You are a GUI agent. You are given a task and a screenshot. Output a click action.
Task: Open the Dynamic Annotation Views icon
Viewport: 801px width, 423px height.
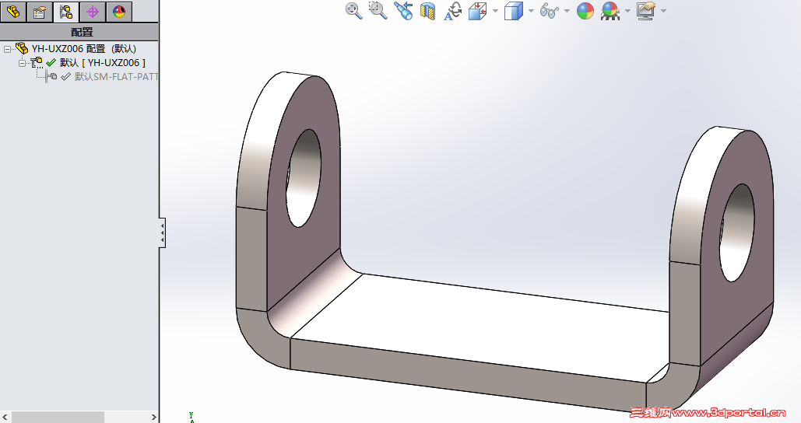point(452,11)
